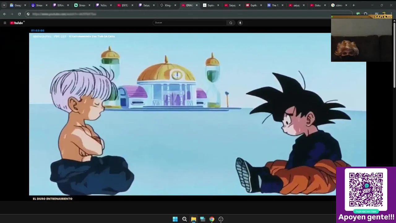Close the ElRinc tab
This screenshot has height=223, width=396.
click(x=68, y=5)
